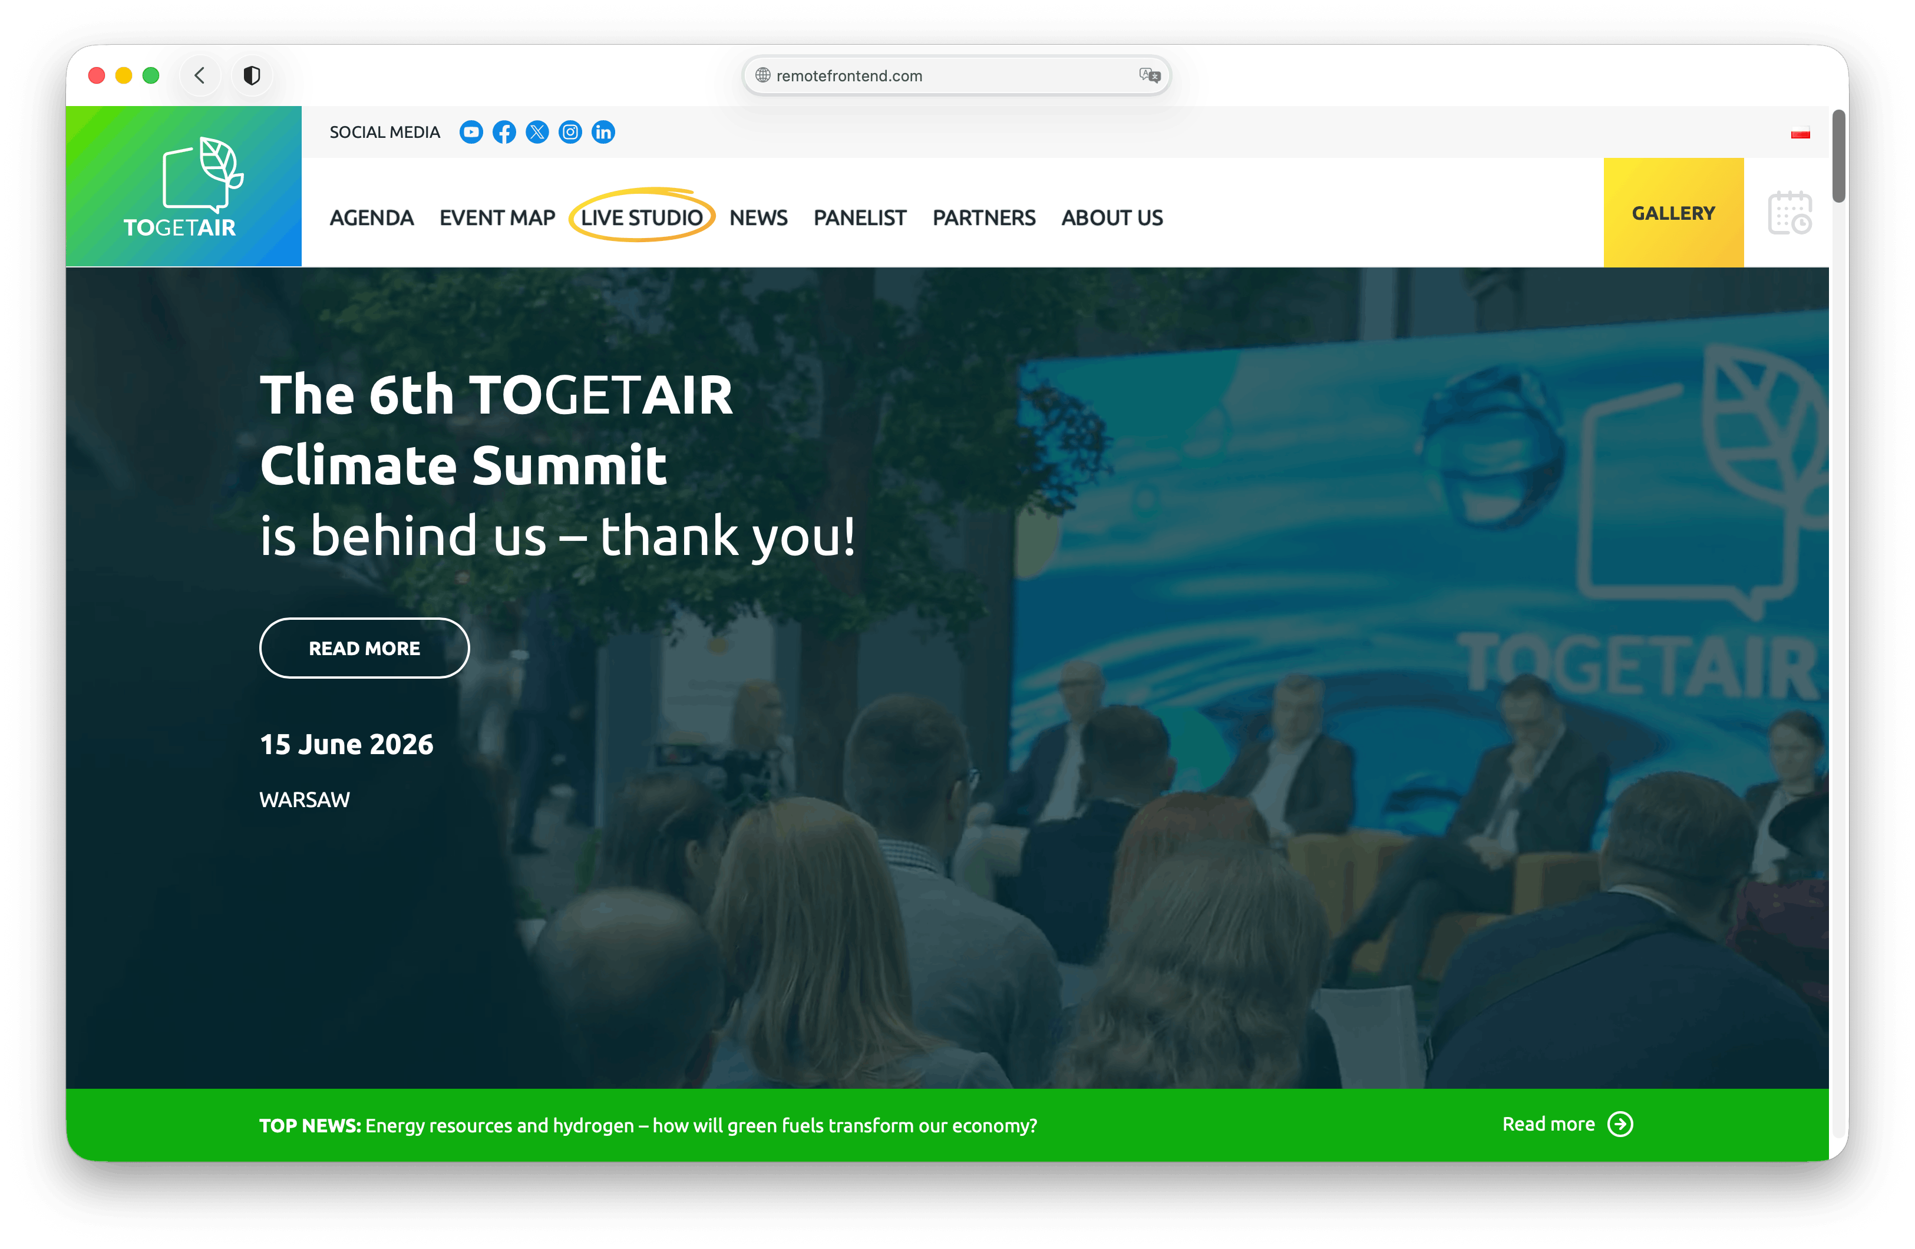Open the X (Twitter) social icon
The width and height of the screenshot is (1915, 1249).
pyautogui.click(x=537, y=132)
